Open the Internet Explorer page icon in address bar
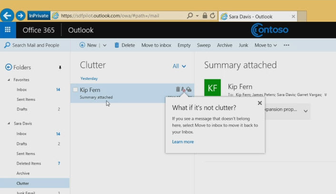336x194 pixels. click(55, 16)
